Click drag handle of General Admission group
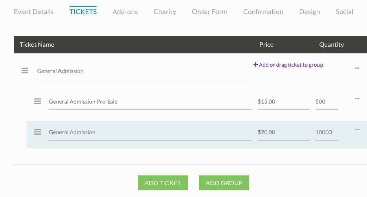367x197 pixels. click(x=25, y=71)
